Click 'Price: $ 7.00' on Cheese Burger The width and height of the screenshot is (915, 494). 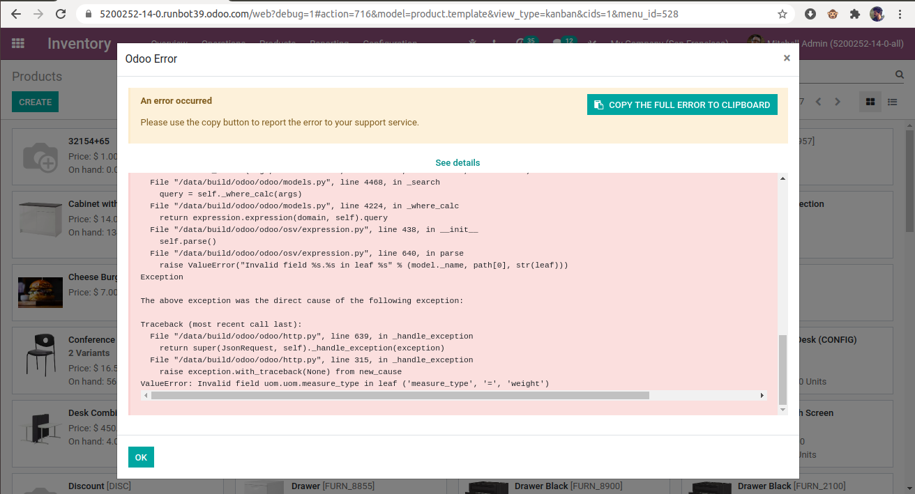[93, 293]
